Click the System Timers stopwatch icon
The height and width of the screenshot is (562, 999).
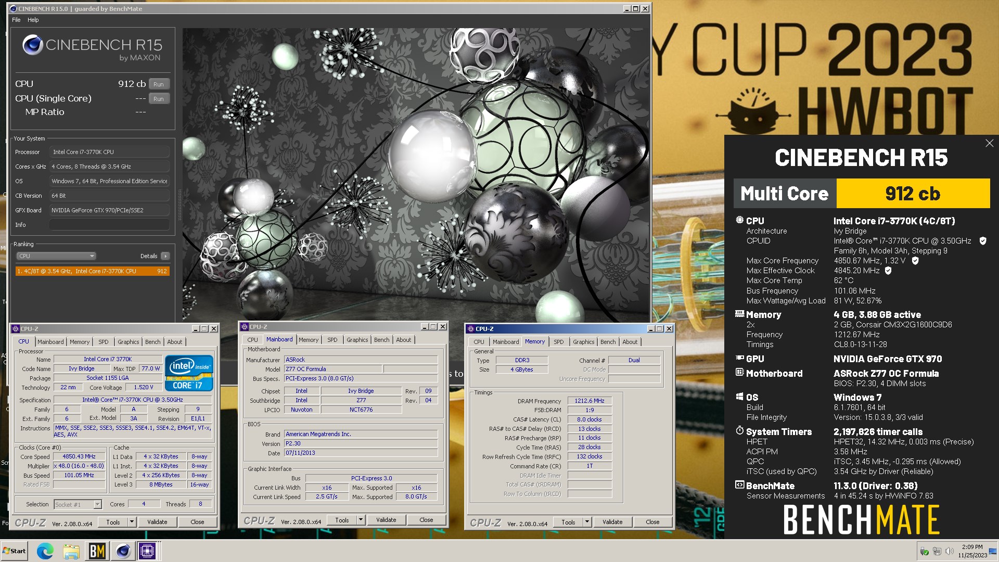point(739,431)
